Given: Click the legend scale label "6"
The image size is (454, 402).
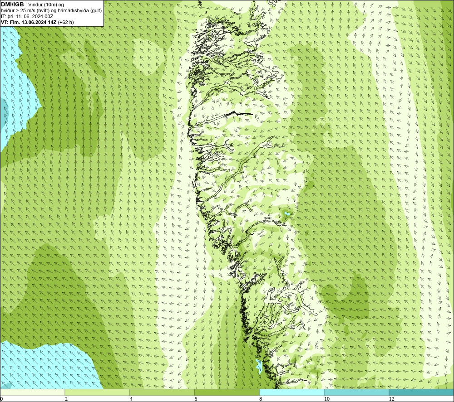Looking at the screenshot, I should [x=196, y=399].
